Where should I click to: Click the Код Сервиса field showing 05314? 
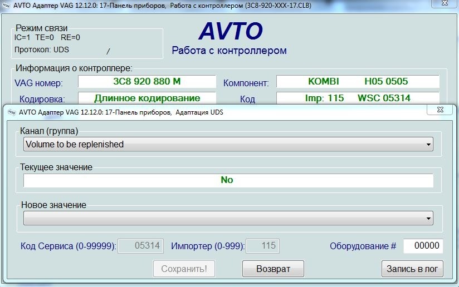[x=140, y=246]
